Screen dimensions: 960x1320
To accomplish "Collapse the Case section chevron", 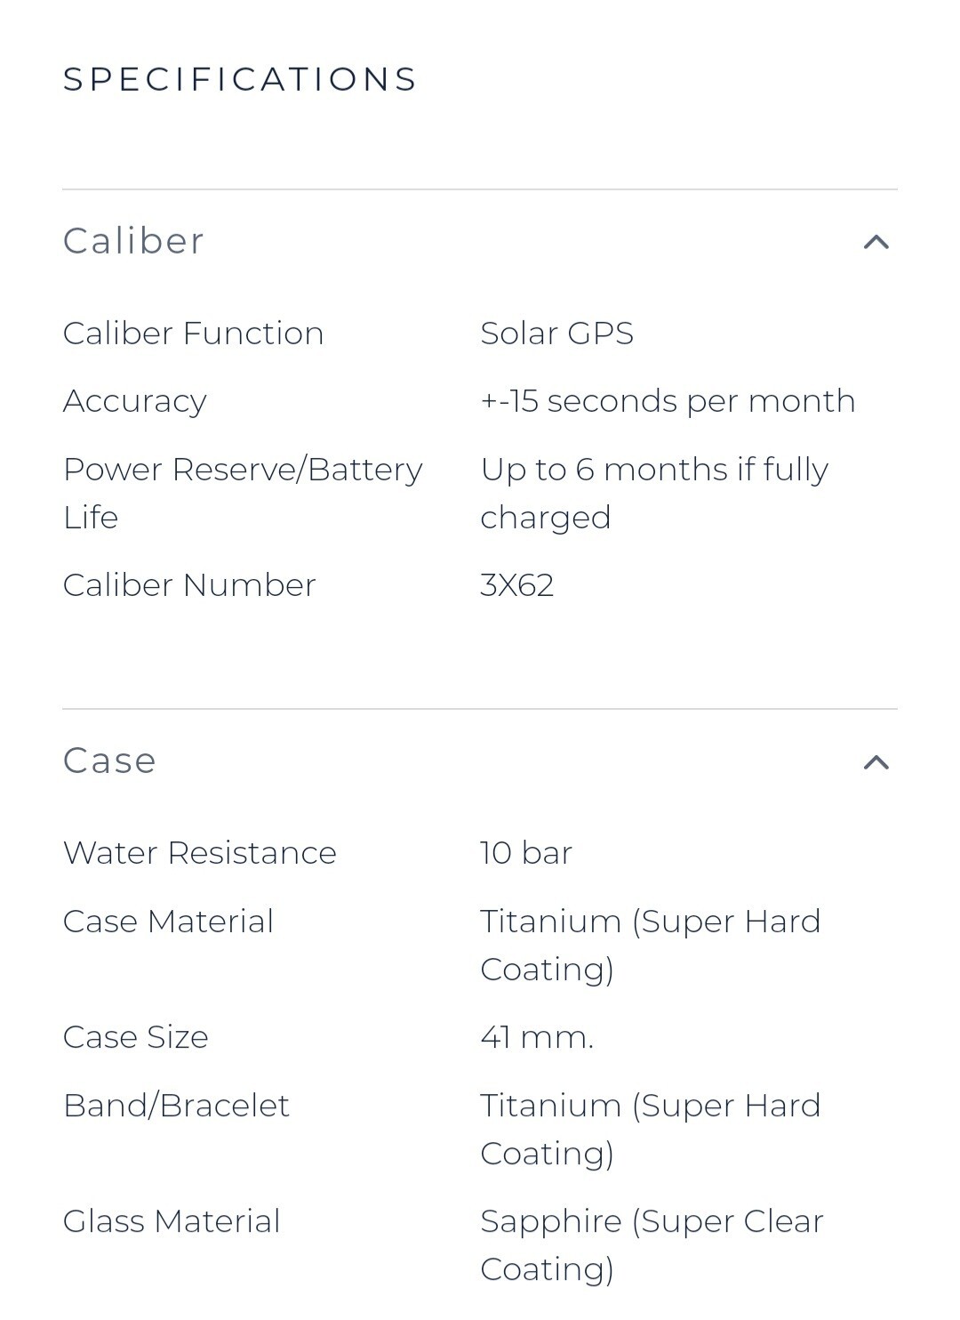I will 876,762.
